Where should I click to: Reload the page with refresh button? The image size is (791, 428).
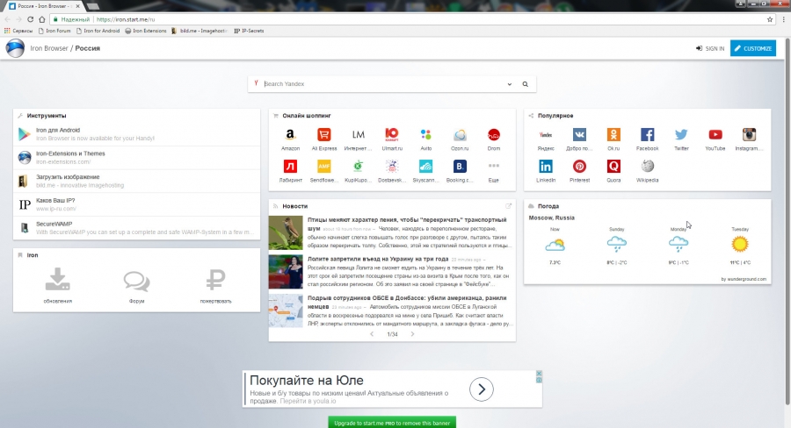[x=30, y=19]
